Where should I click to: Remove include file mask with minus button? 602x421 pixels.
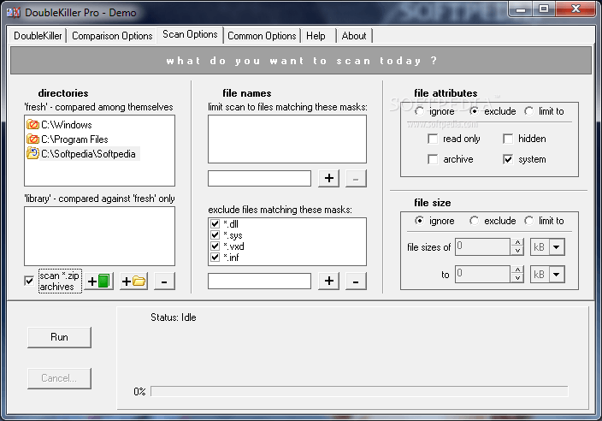coord(356,178)
